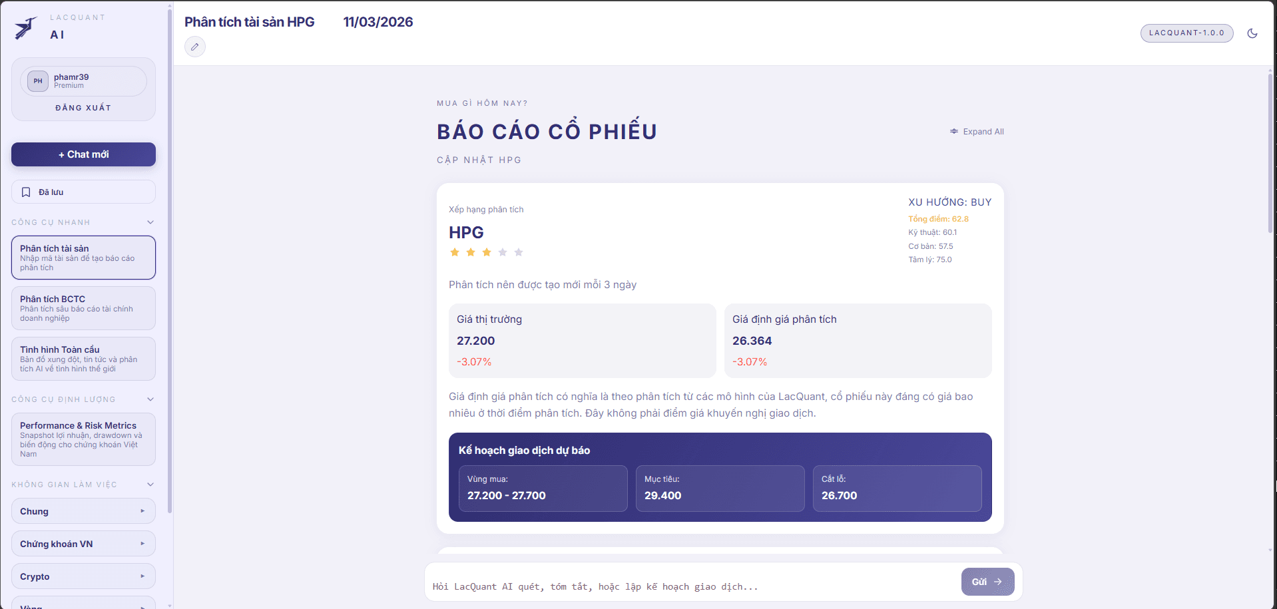This screenshot has height=609, width=1277.
Task: Expand the Chứng khoán VN workspace
Action: pos(83,543)
